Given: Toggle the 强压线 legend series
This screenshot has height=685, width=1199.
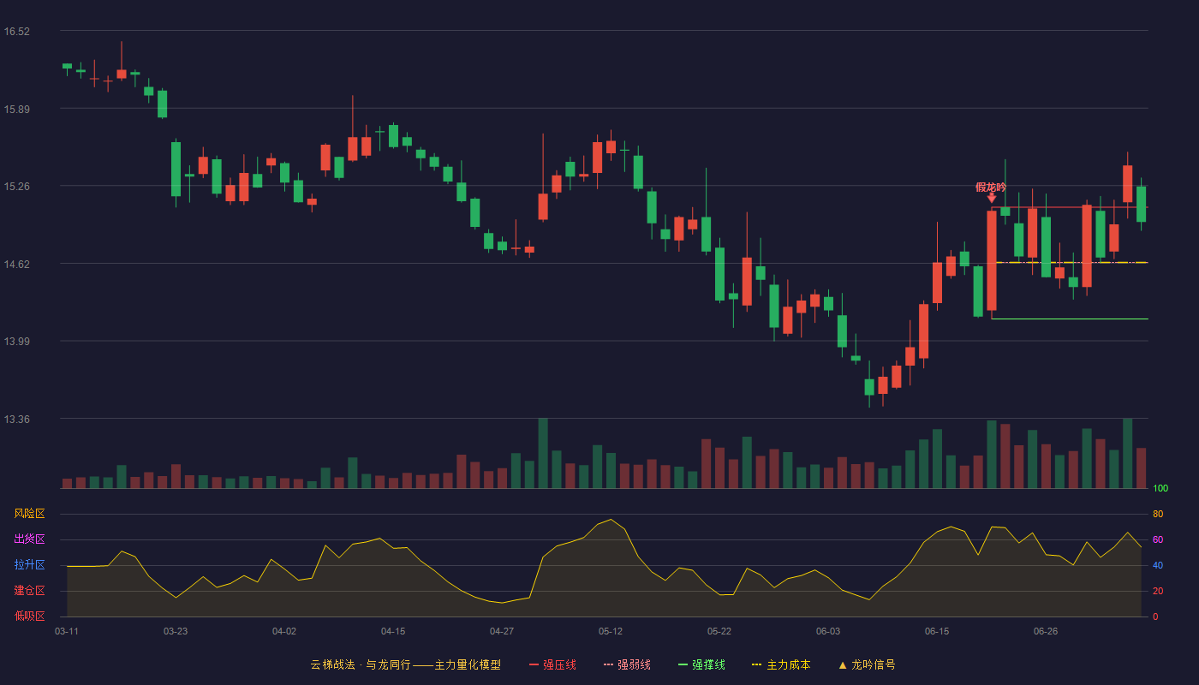Looking at the screenshot, I should (559, 665).
